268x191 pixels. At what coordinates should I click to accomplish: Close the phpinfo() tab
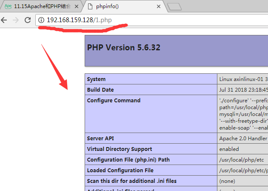click(159, 6)
